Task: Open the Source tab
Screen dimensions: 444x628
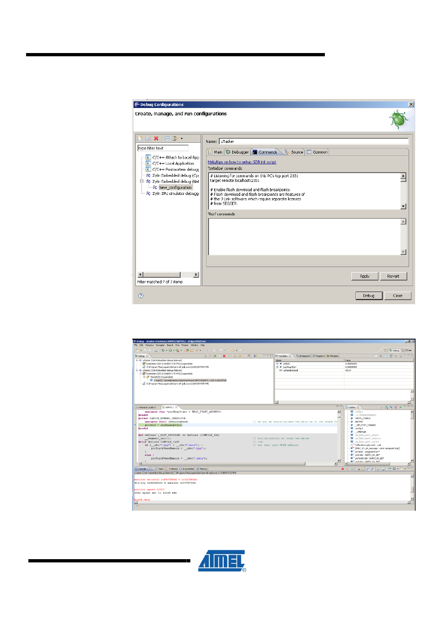Action: pos(294,152)
